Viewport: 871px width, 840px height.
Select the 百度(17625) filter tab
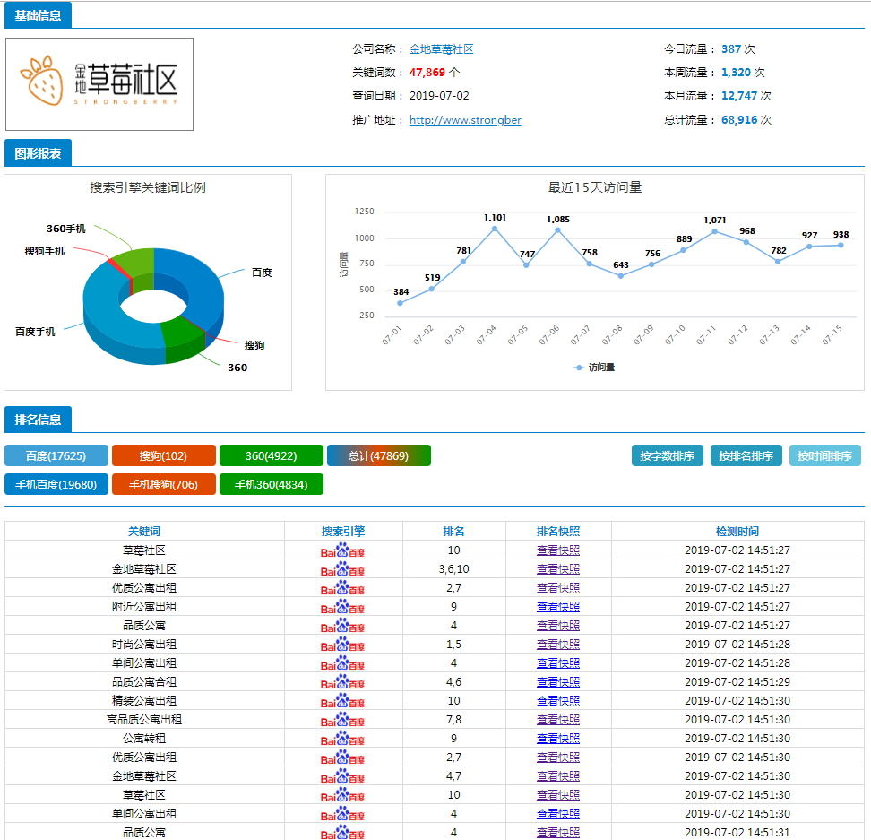tap(56, 455)
